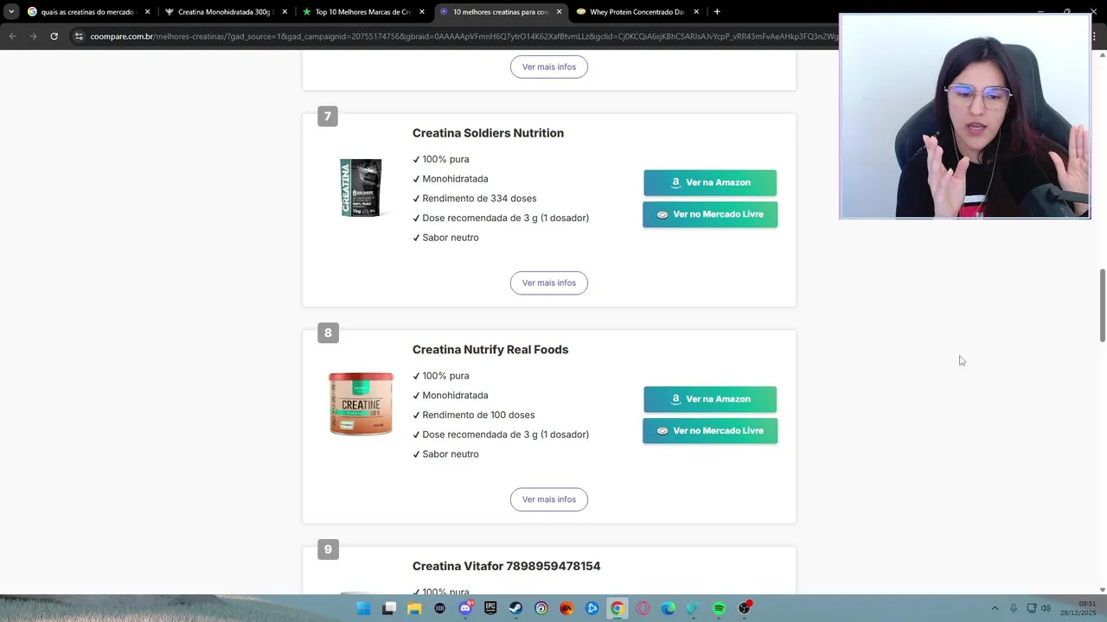
Task: Select the '10 melhores creatinas' tab
Action: [x=500, y=12]
